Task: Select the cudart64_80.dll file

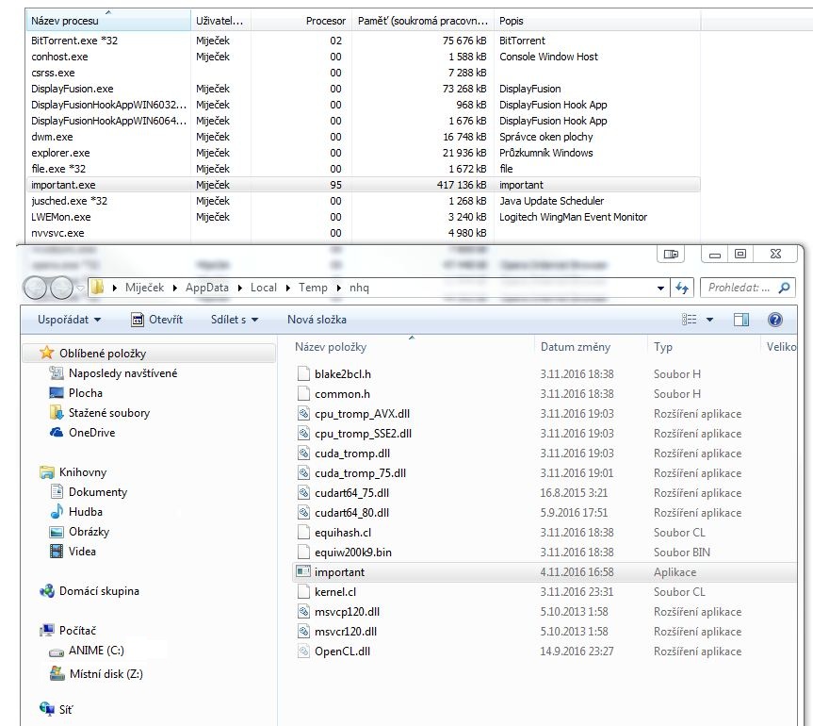Action: (351, 513)
